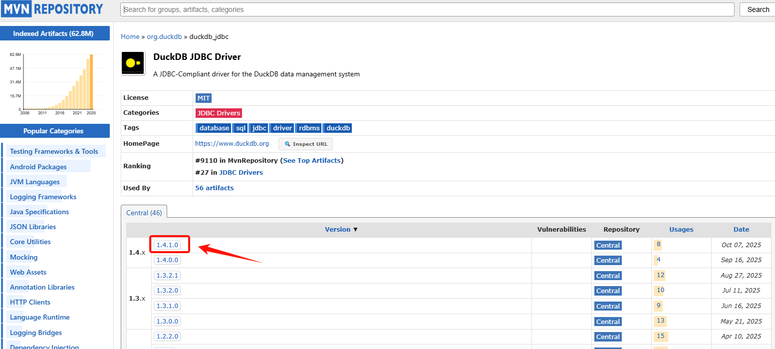Open the Central (46) tab
The image size is (775, 349).
point(144,213)
